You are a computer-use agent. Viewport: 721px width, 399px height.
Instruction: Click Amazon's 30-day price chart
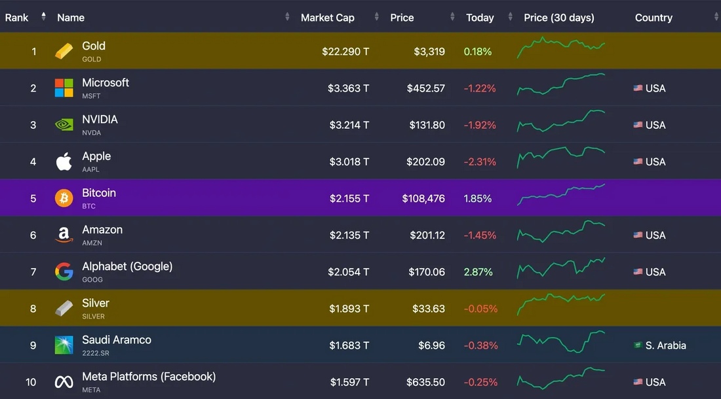pos(561,231)
